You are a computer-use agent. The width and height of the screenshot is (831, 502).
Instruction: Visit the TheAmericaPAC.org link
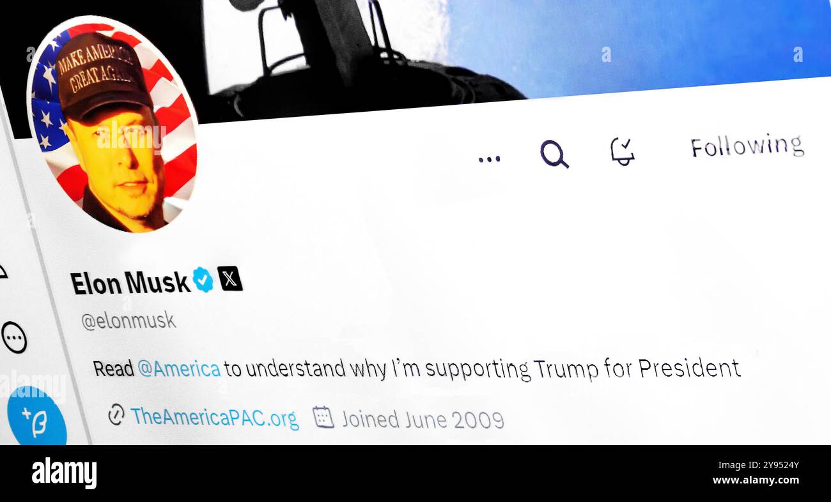tap(214, 418)
